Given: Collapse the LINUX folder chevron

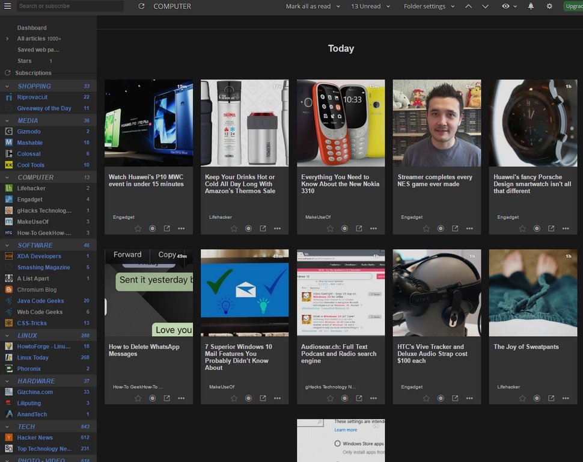Looking at the screenshot, I should click(7, 336).
